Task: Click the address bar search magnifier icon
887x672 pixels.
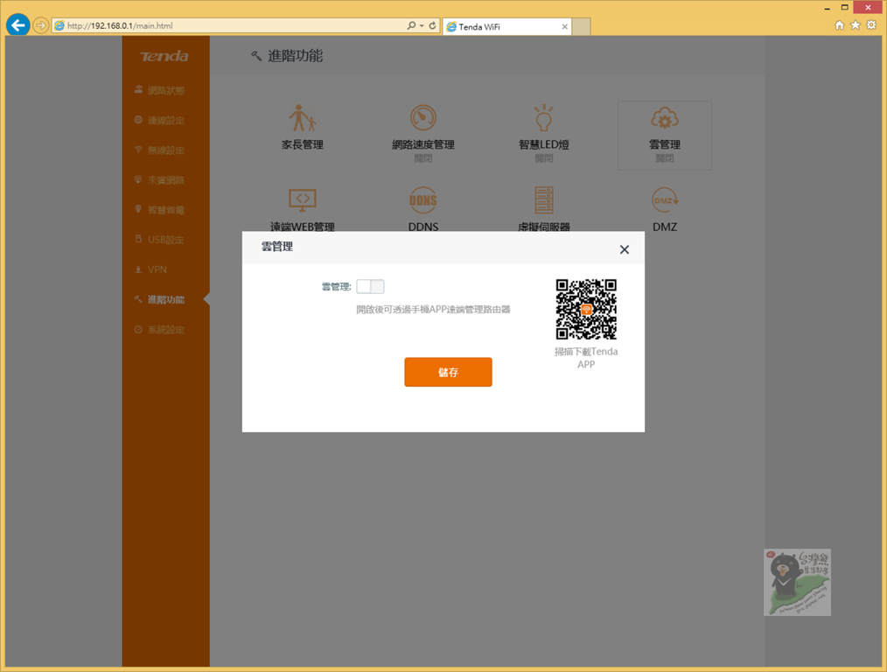Action: (411, 25)
